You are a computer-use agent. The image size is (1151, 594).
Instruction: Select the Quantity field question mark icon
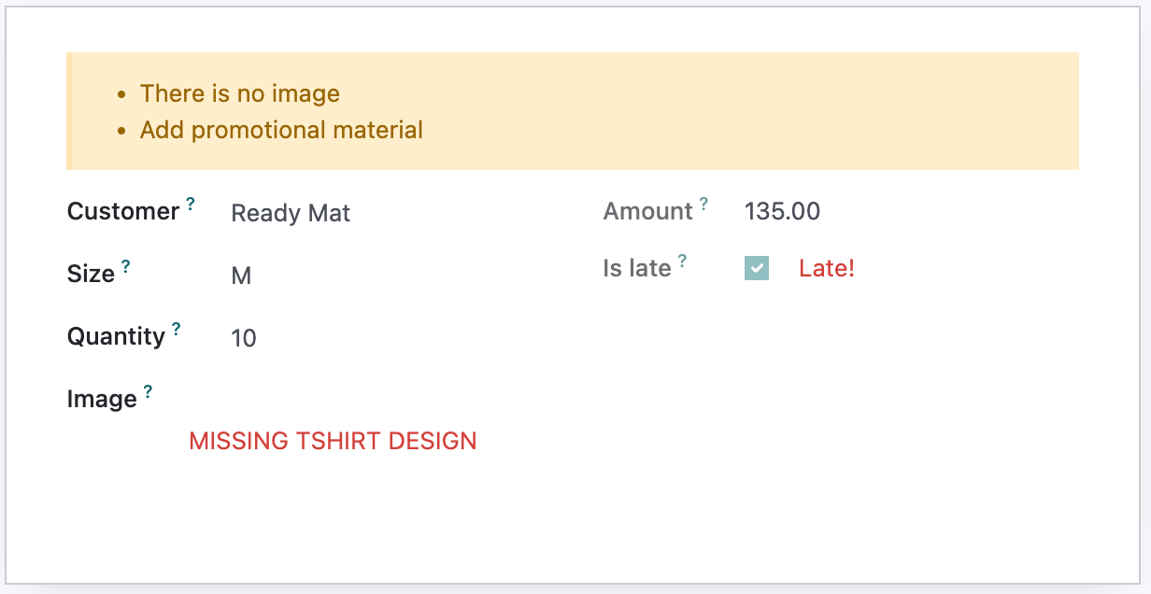pos(177,328)
